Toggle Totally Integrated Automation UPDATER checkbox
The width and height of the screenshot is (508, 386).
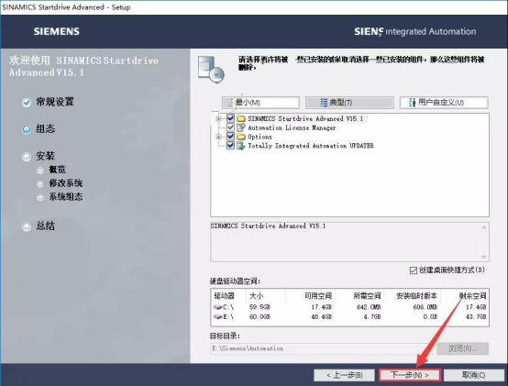point(230,146)
